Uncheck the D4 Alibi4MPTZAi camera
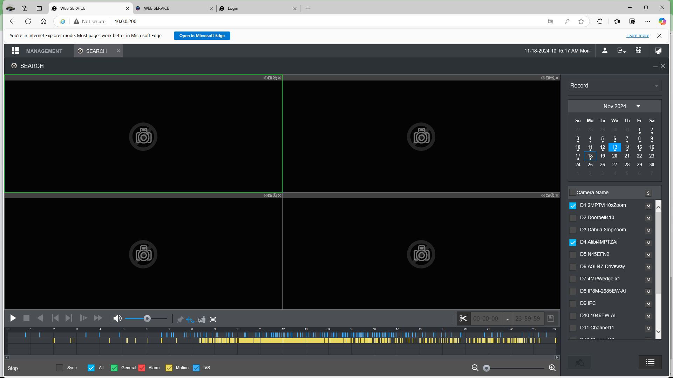Screen dimensions: 673x378 click(573, 243)
